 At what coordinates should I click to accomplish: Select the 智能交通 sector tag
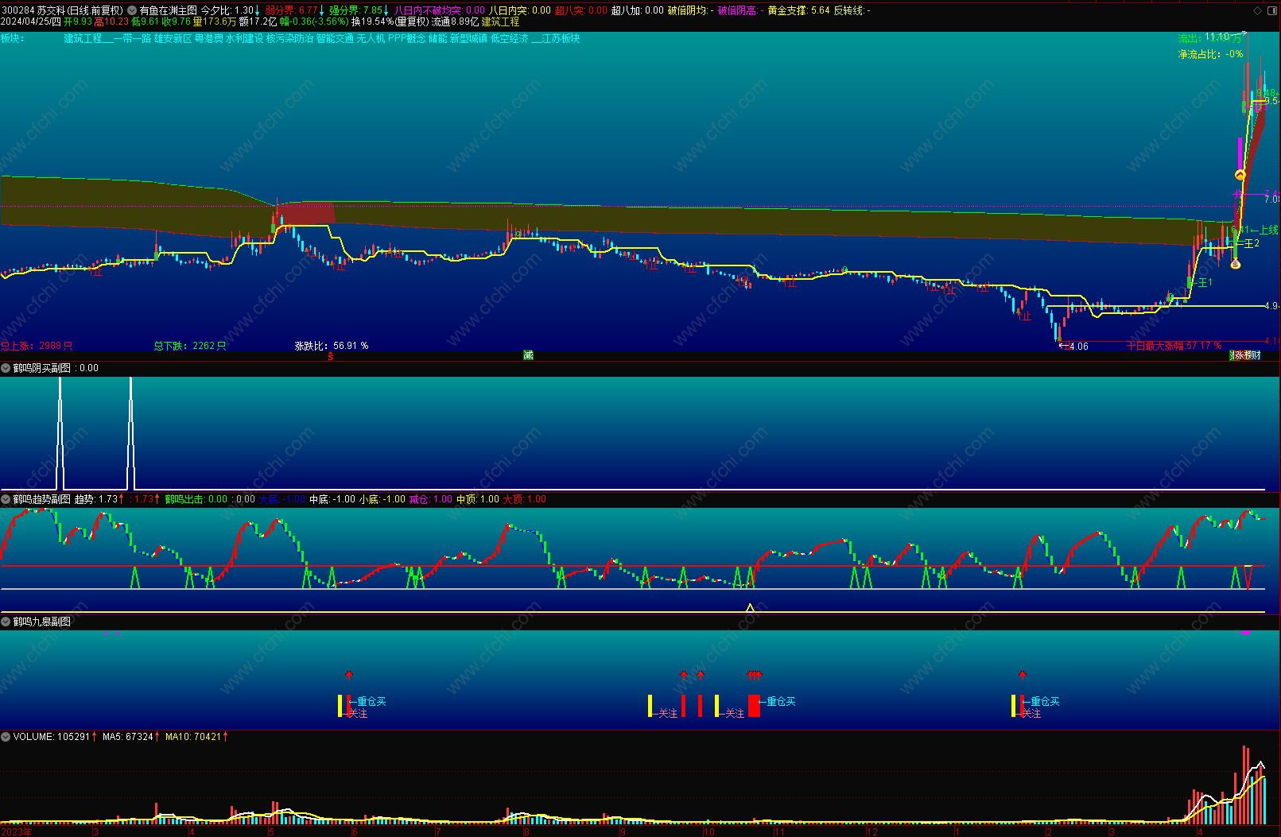335,38
